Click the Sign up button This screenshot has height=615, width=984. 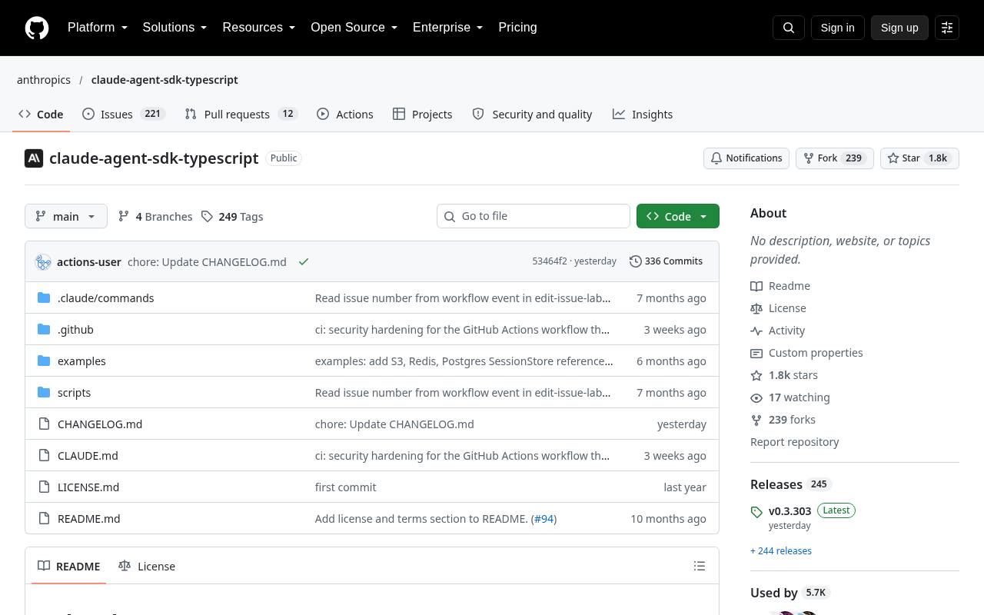pyautogui.click(x=899, y=28)
